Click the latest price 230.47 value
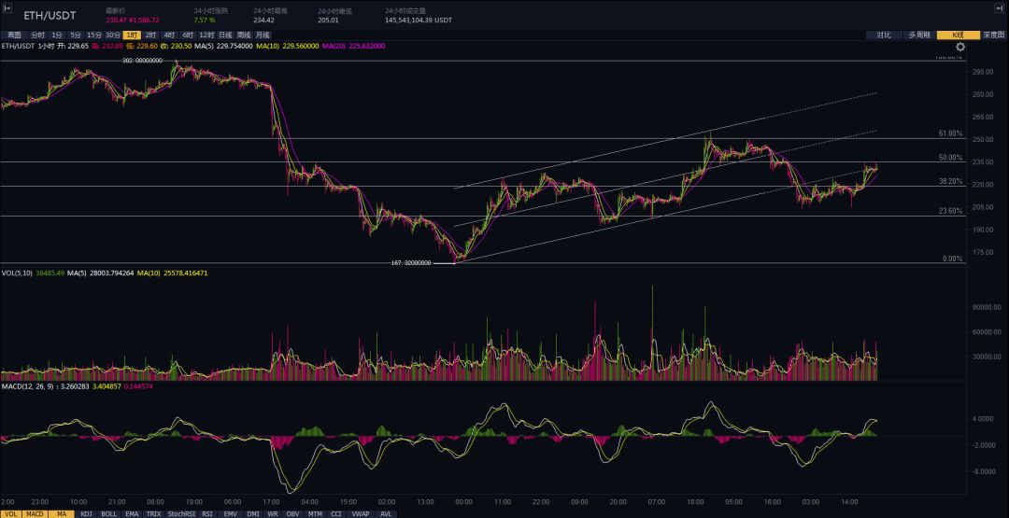1009x518 pixels. 117,20
